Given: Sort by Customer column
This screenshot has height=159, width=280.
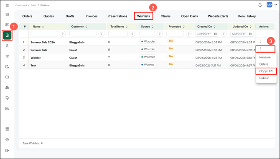Looking at the screenshot, I should (x=86, y=27).
